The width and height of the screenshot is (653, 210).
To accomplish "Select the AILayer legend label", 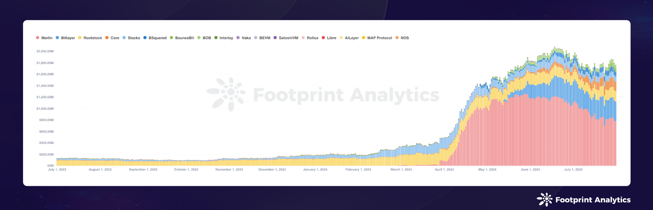I will (x=352, y=38).
